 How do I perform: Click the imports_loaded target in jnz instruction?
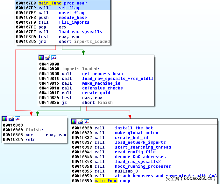tap(92, 42)
